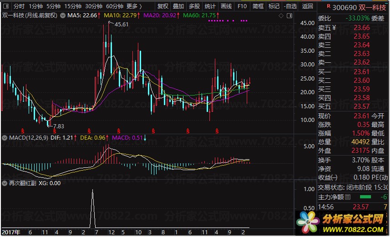Image resolution: width=391 pixels, height=237 pixels.
Task: Click the MA5: 22.66 value label
Action: coord(82,15)
